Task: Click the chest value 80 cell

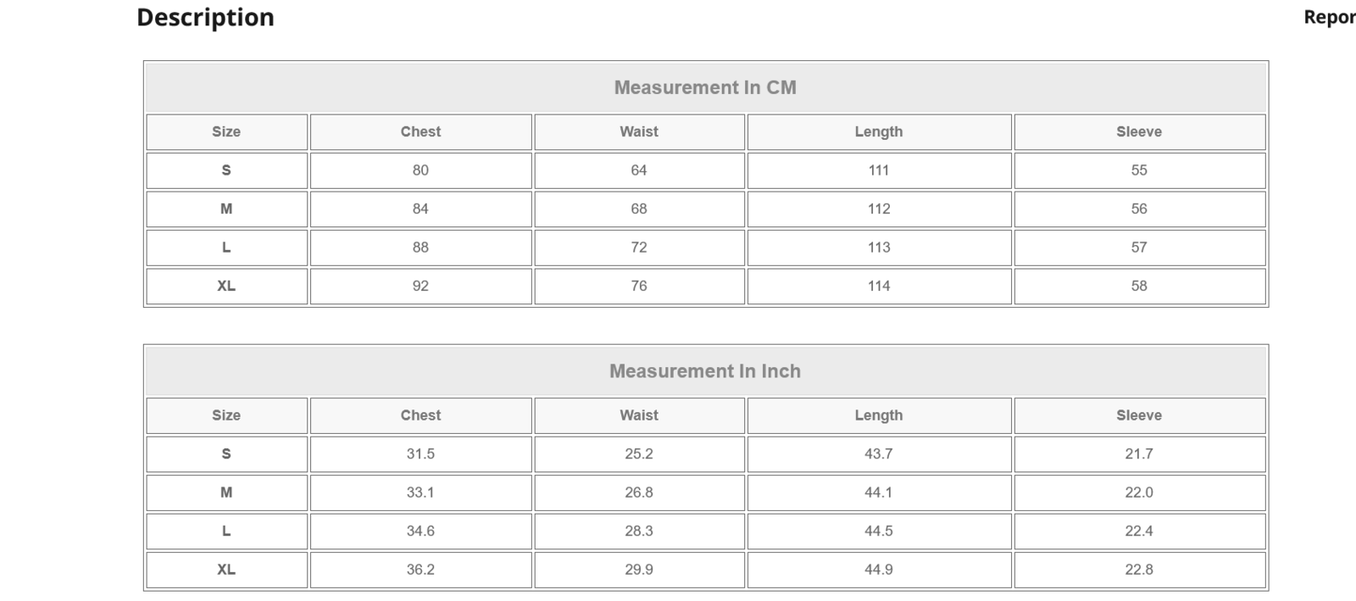Action: [420, 170]
